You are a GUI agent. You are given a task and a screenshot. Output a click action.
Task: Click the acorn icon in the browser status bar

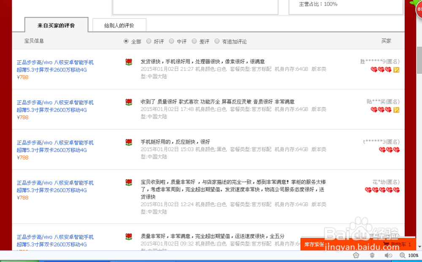(372, 255)
